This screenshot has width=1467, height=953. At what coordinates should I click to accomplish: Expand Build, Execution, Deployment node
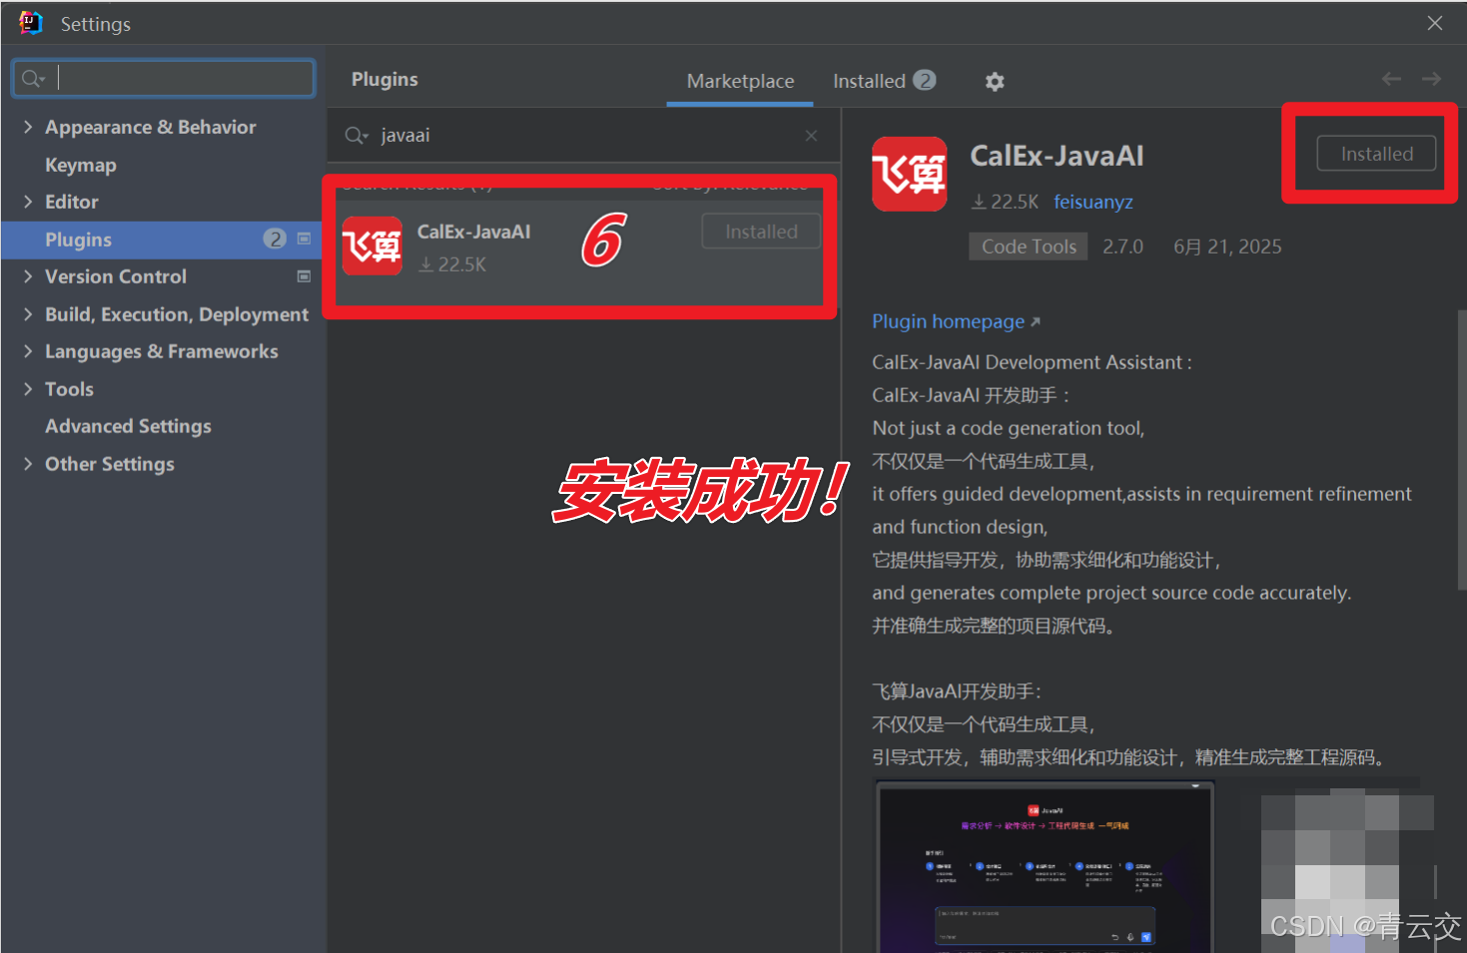(28, 314)
